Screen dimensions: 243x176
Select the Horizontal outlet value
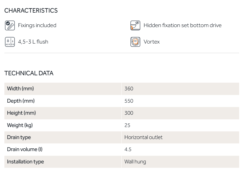click(143, 137)
